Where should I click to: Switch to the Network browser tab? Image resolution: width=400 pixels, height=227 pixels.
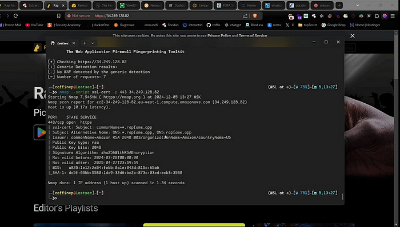coord(153,5)
